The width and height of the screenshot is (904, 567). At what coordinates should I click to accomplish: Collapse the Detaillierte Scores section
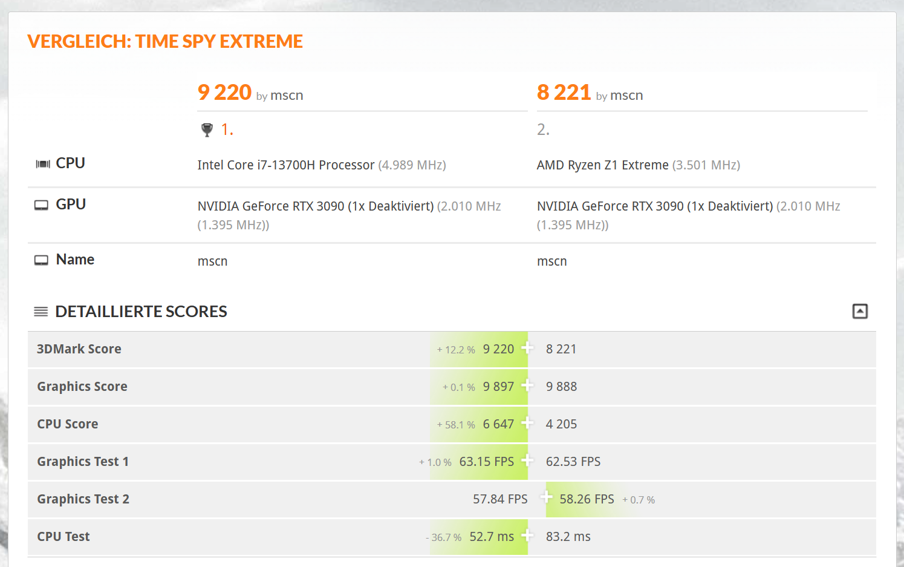pyautogui.click(x=860, y=311)
